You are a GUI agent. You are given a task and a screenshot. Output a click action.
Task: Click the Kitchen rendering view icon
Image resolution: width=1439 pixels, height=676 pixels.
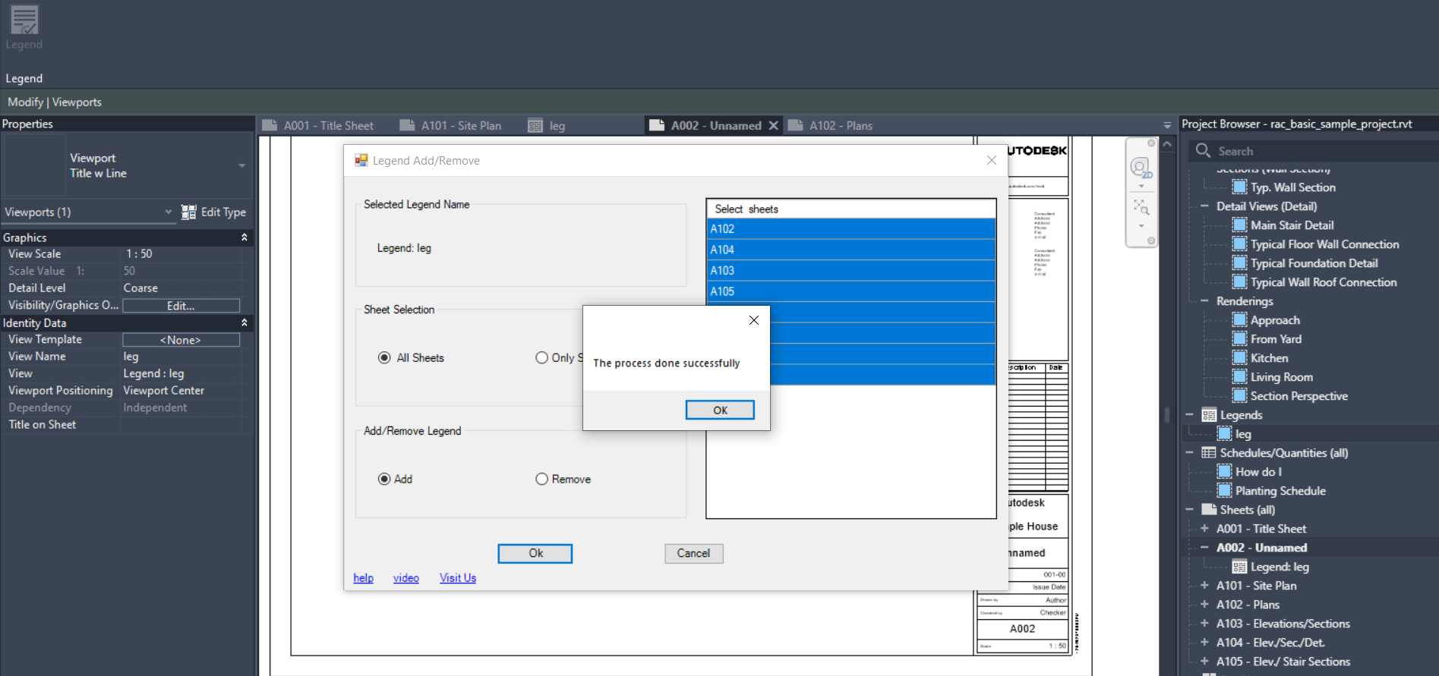(x=1239, y=358)
